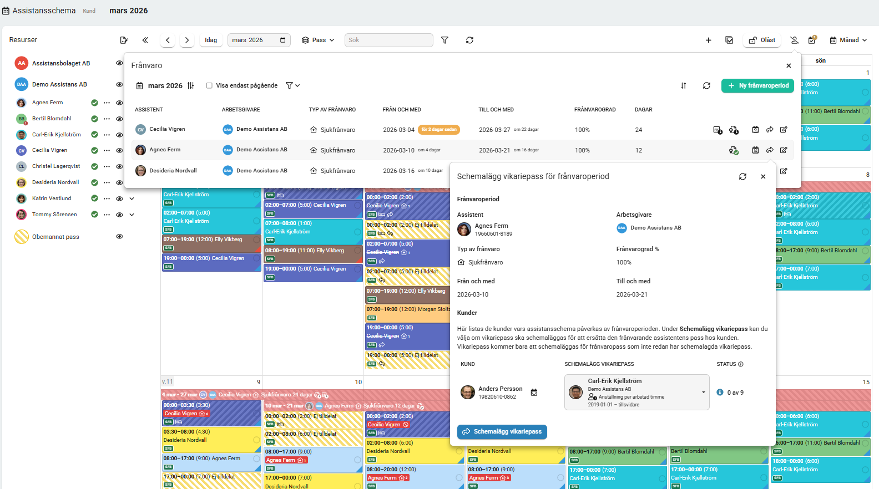Hide Bertil Blomdahl from the schedule
Screen dimensions: 879x489
tap(119, 119)
